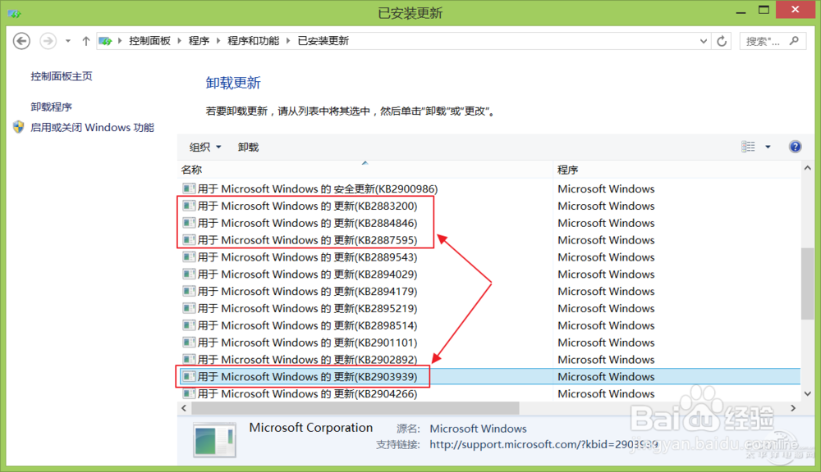Click the icon of KB2903939 row
The image size is (821, 472).
(189, 376)
